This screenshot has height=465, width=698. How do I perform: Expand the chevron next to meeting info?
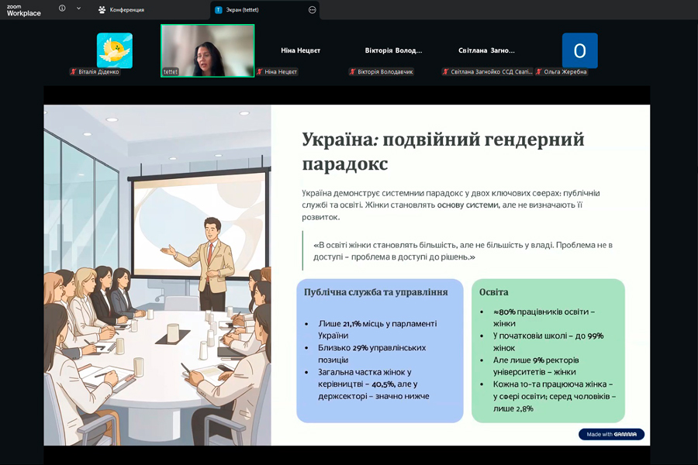pos(79,8)
